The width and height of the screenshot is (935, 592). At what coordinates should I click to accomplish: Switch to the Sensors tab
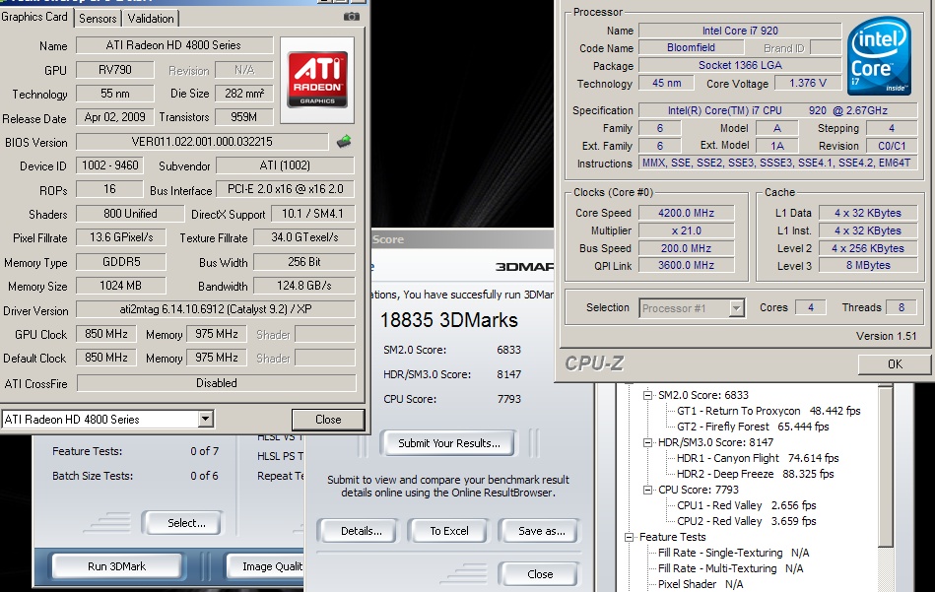98,19
